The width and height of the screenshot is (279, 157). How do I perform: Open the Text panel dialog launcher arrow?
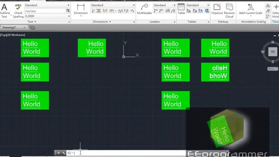coord(69,22)
